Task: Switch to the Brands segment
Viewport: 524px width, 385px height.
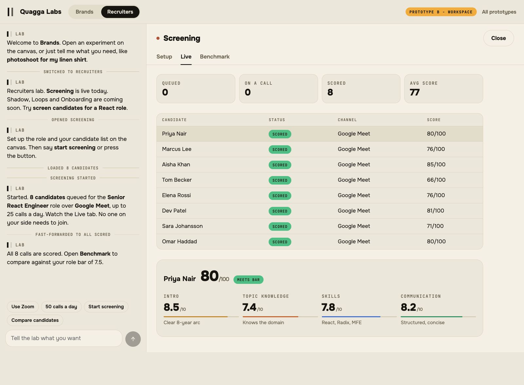Action: coord(84,12)
